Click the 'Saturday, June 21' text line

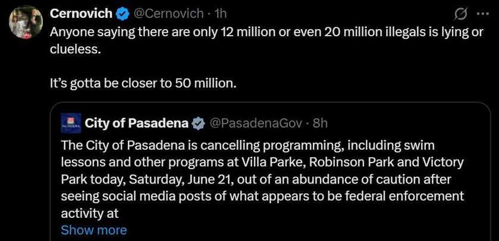(x=256, y=179)
